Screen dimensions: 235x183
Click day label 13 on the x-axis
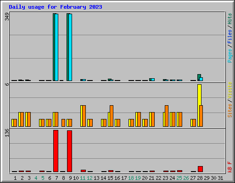point(96,178)
